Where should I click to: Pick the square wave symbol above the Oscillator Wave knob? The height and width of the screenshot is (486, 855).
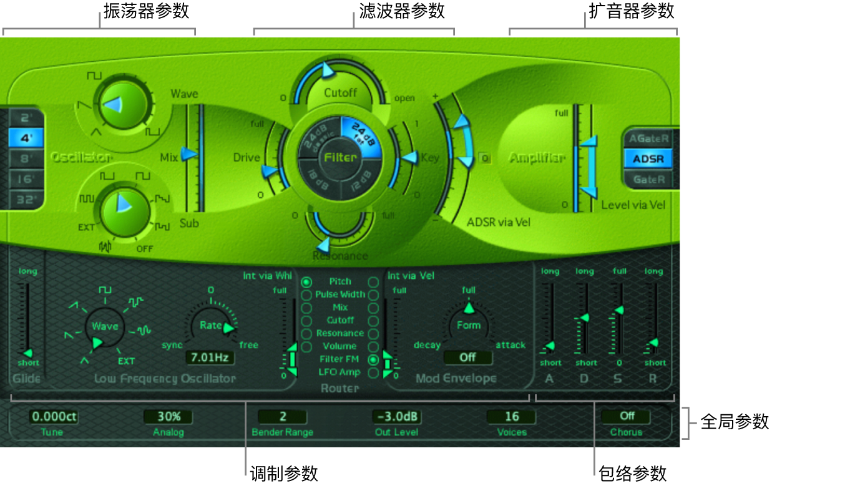pyautogui.click(x=94, y=75)
